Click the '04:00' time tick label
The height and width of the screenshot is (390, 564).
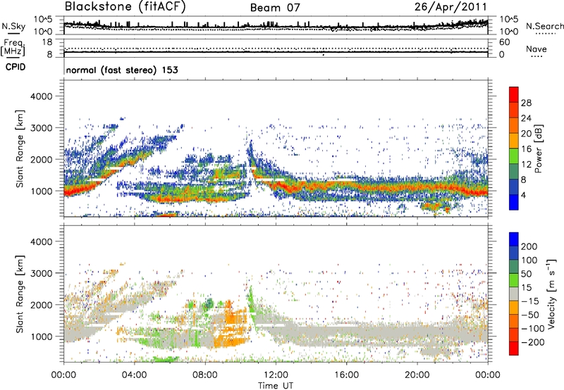(x=134, y=375)
